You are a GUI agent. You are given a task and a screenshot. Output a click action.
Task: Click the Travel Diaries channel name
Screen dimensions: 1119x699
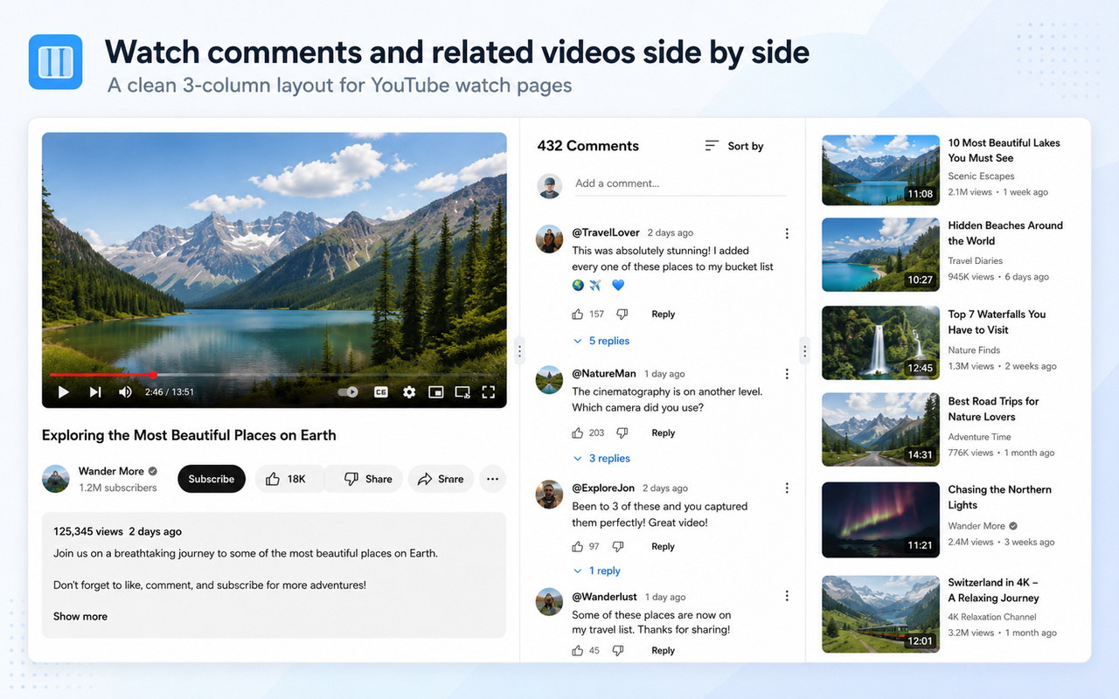click(975, 260)
